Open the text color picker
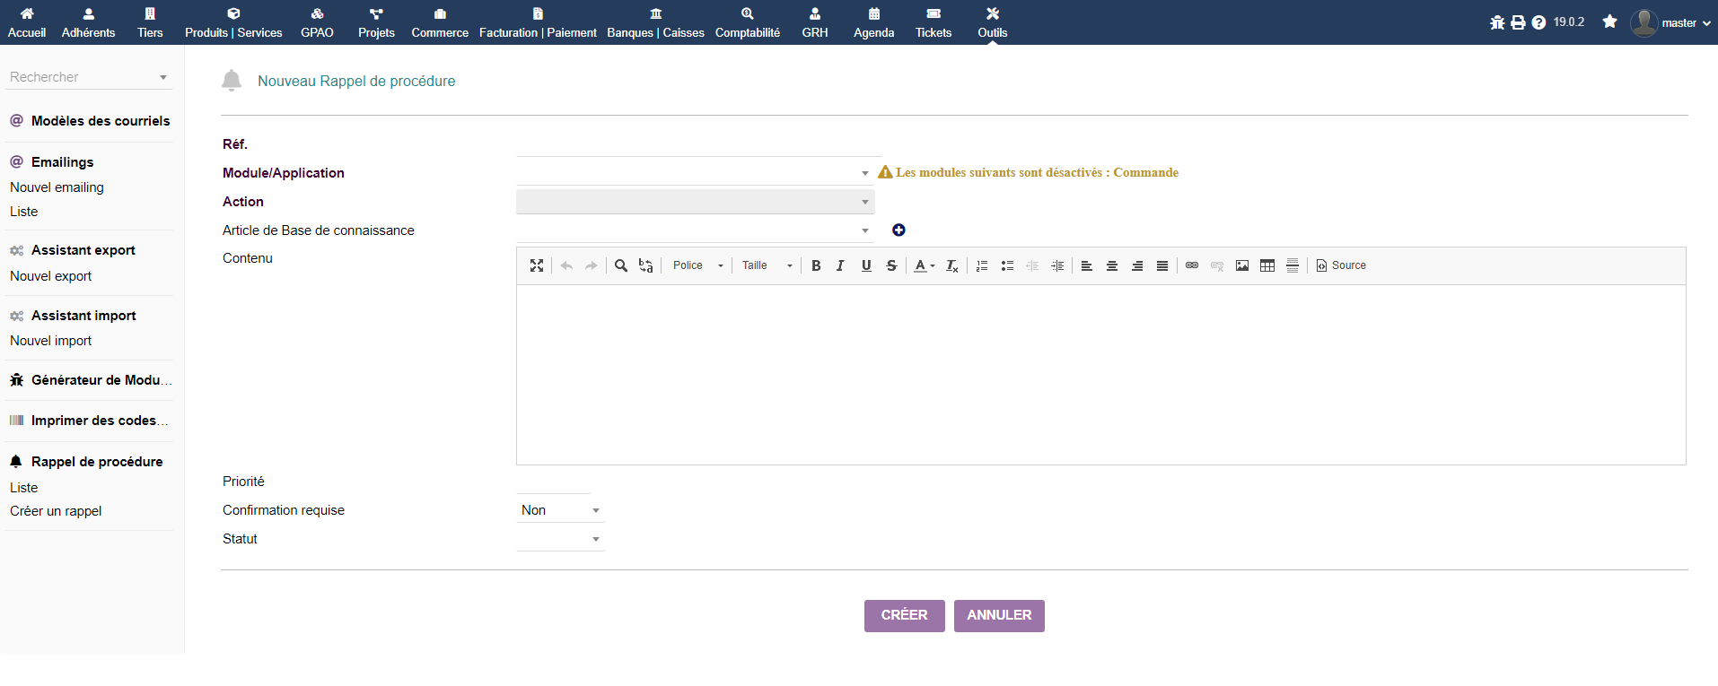Viewport: 1718px width, 686px height. (x=925, y=265)
